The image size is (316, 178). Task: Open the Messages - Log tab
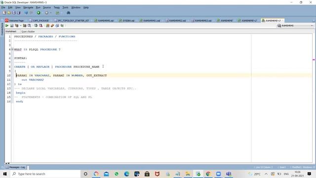[15, 167]
